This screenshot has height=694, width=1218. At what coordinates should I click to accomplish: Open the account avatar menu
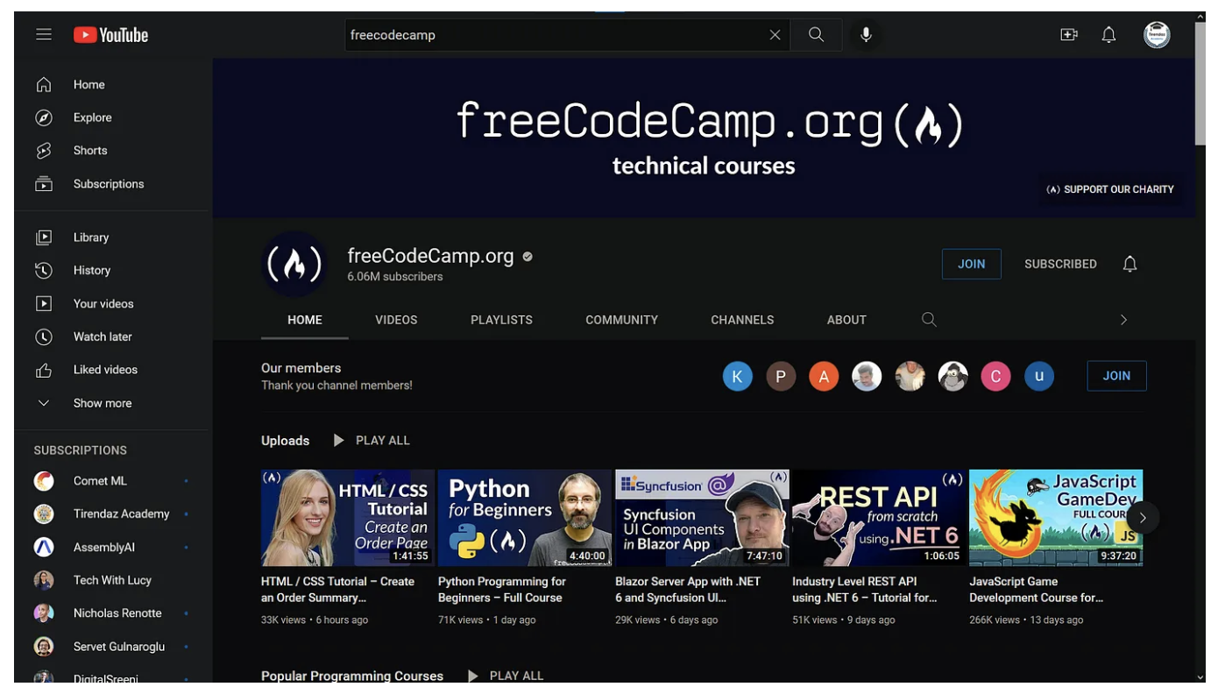click(x=1157, y=35)
